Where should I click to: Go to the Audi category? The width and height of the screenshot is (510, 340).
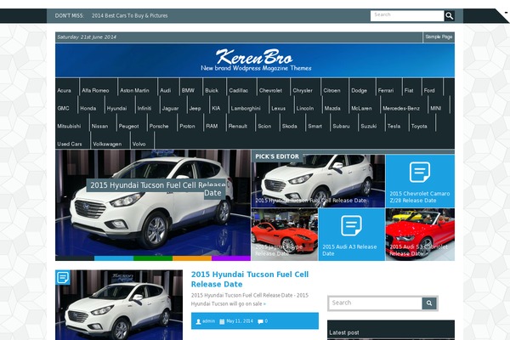[x=165, y=90]
